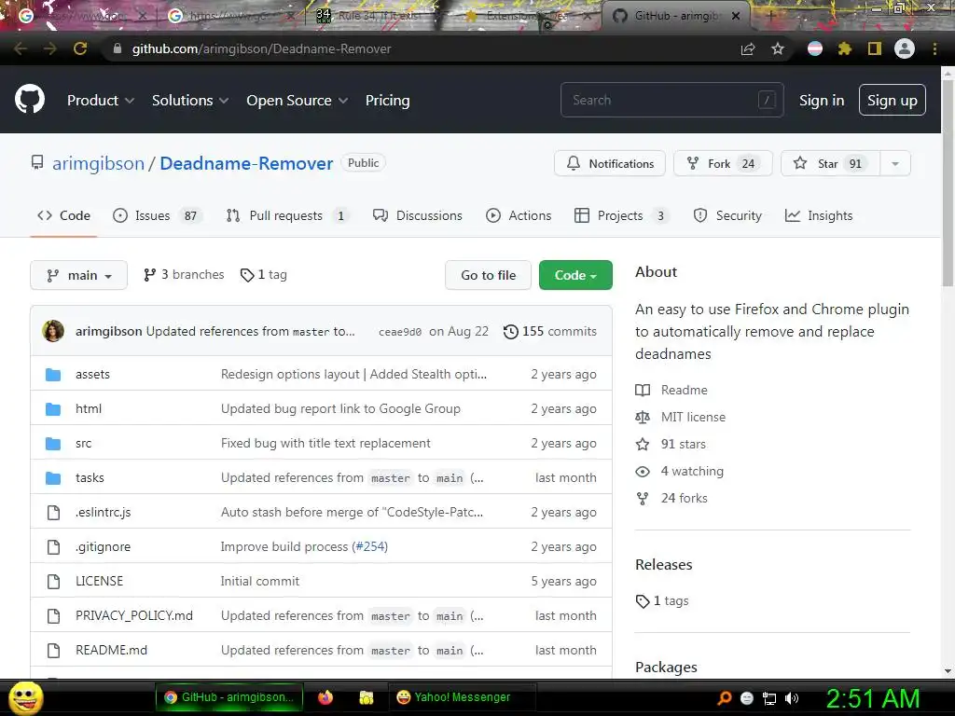Viewport: 955px width, 716px height.
Task: Click the README.md file icon
Action: click(53, 650)
